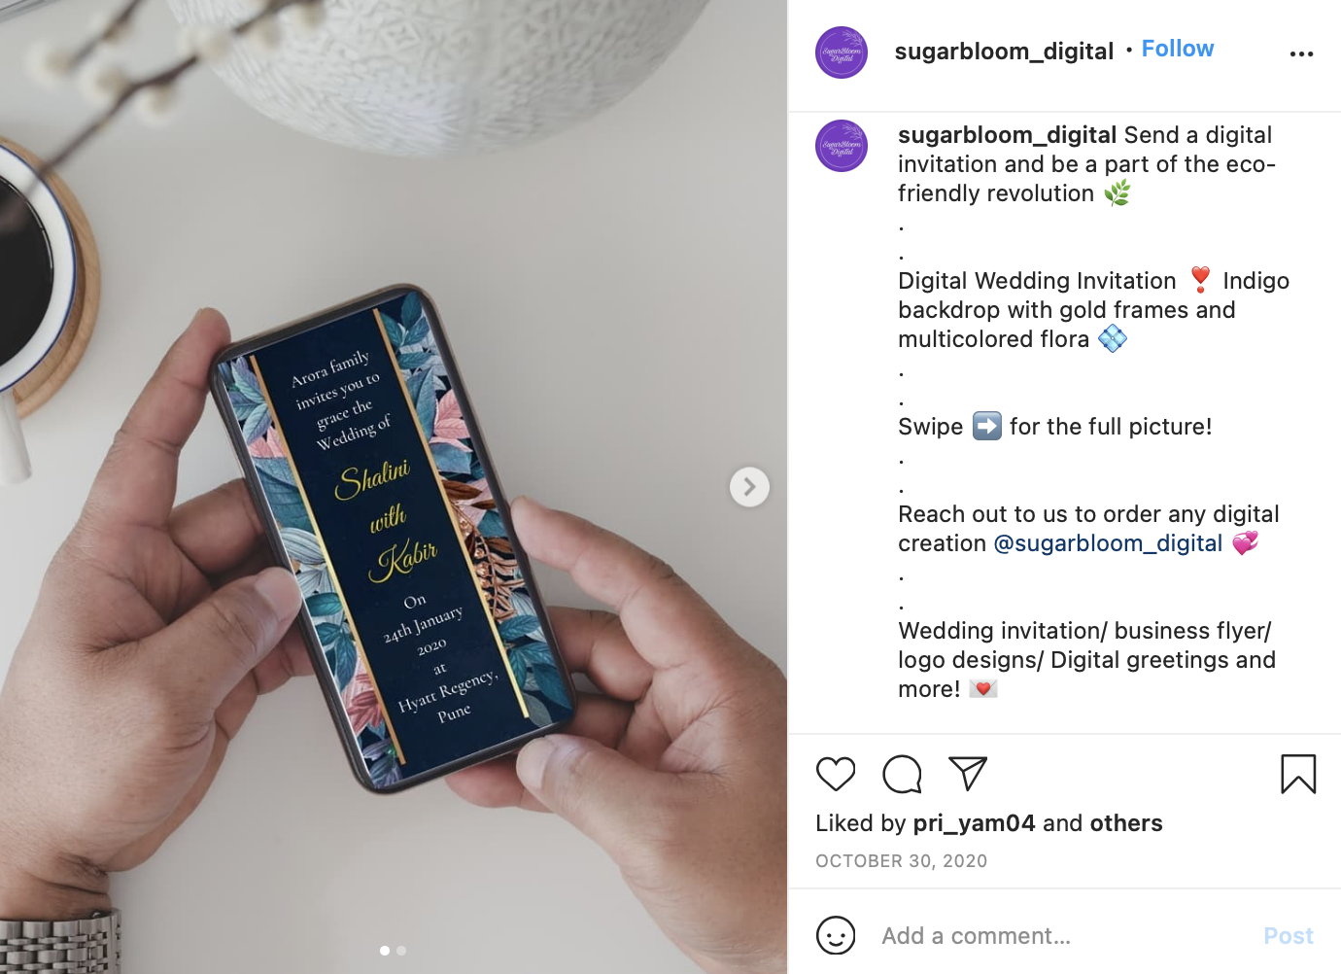1341x974 pixels.
Task: Go to next photo with the arrow
Action: [x=749, y=487]
